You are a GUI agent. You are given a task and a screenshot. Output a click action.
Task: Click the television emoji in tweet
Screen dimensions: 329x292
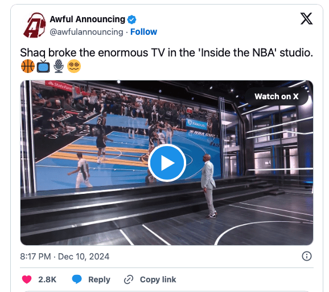pyautogui.click(x=43, y=66)
